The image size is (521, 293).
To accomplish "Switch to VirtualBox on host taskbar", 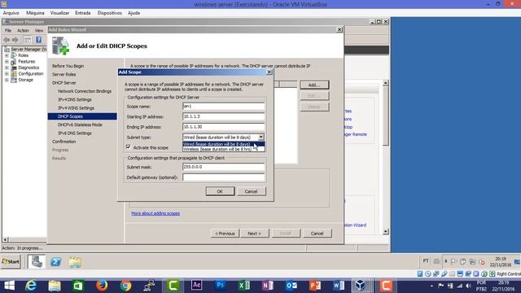I will tap(361, 286).
